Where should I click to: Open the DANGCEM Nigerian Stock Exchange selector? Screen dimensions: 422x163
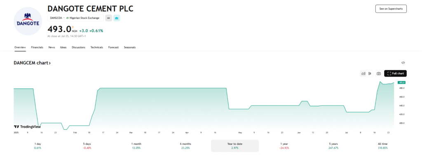point(76,18)
